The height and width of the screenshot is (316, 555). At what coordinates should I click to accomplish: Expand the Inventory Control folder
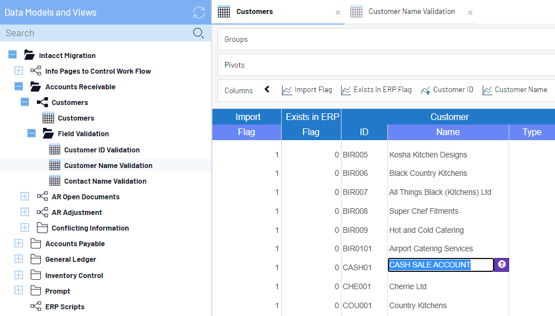(x=18, y=275)
